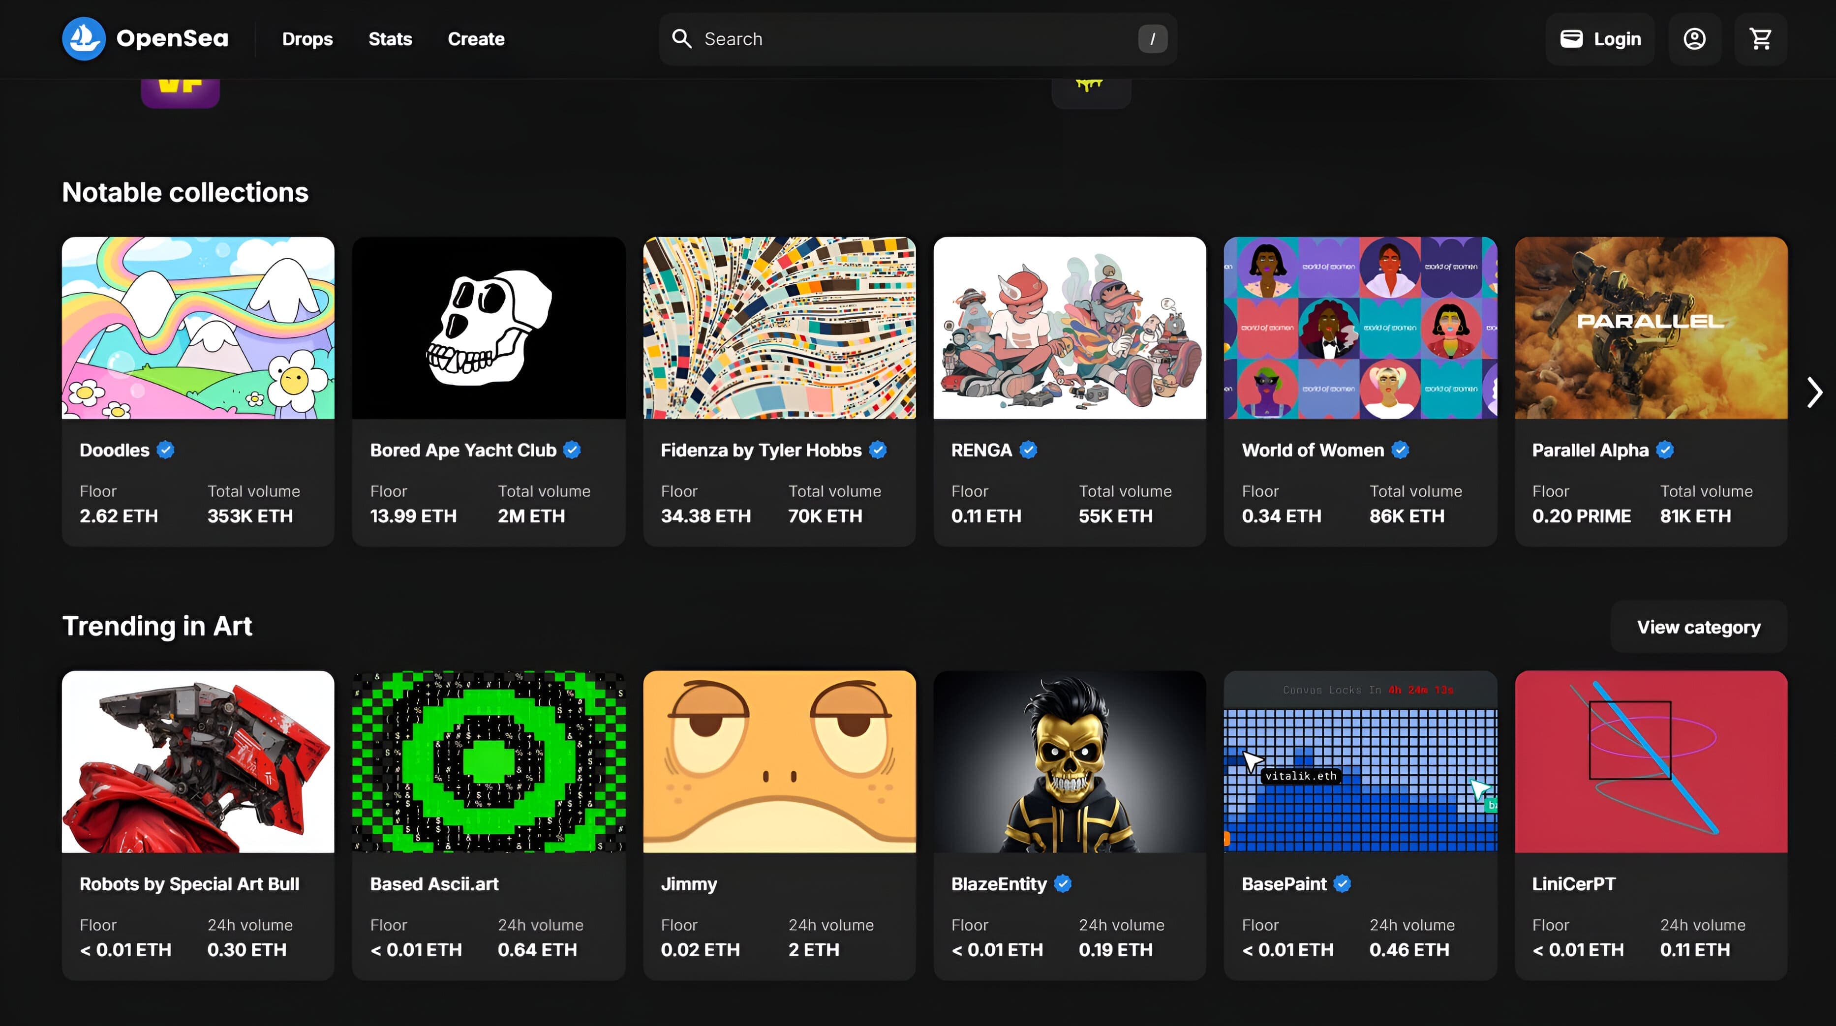Open the World of Women thumbnail

tap(1360, 328)
